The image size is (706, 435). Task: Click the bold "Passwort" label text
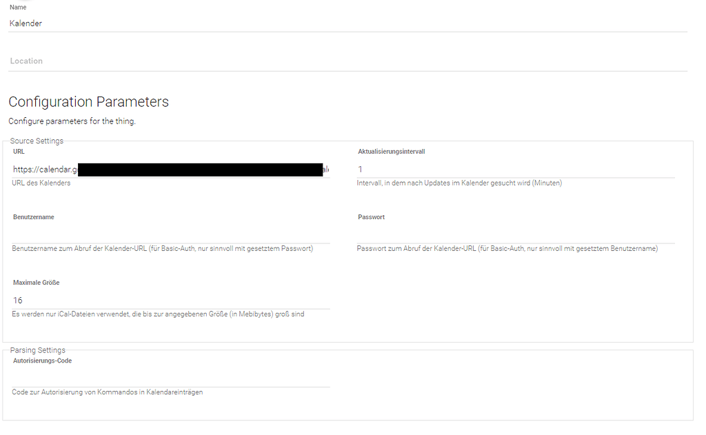(x=371, y=217)
